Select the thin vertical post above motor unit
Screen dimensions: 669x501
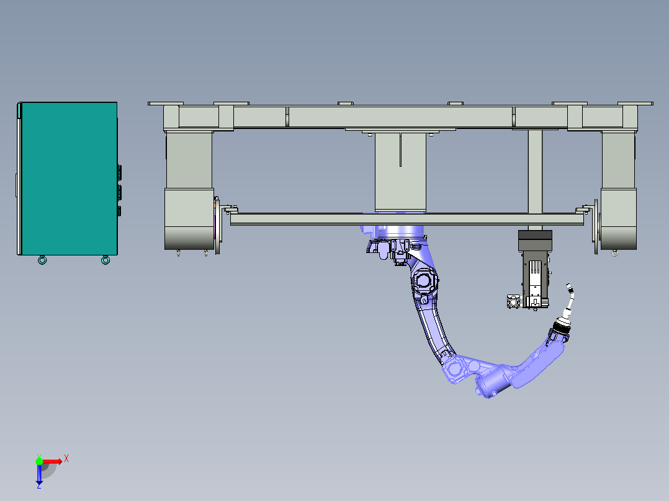pos(535,171)
